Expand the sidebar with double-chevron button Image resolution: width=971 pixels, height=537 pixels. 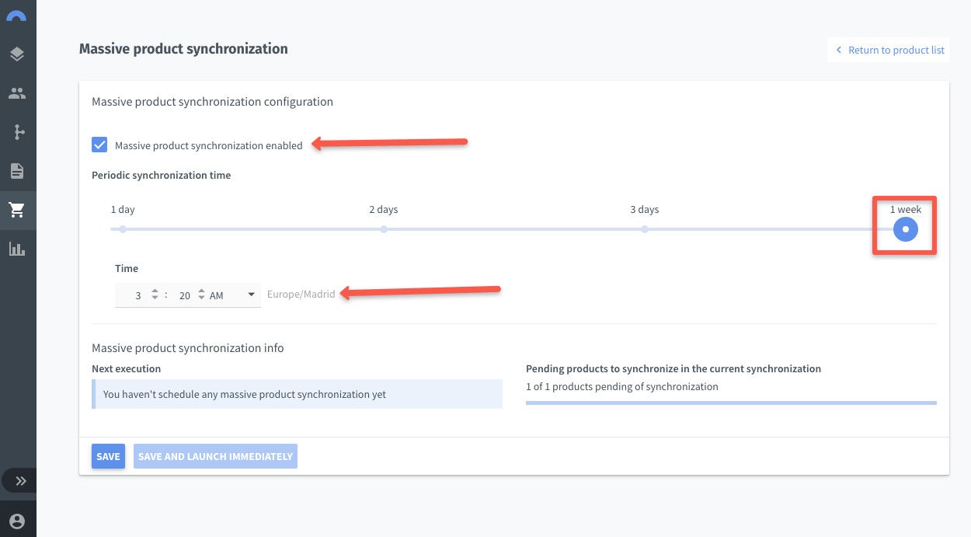click(x=20, y=481)
